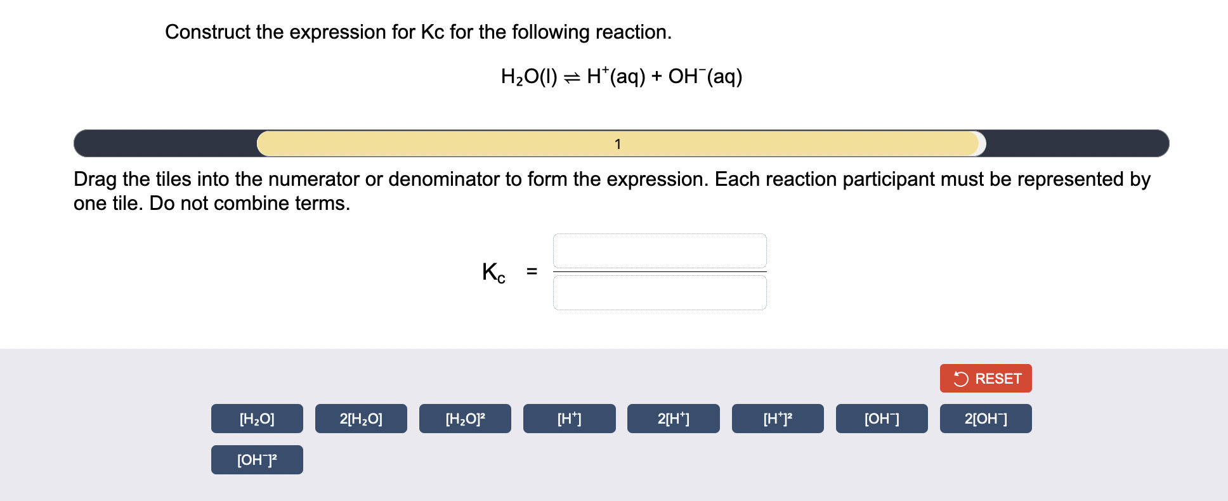
Task: Click the progress bar segment labeled 1
Action: (x=617, y=143)
